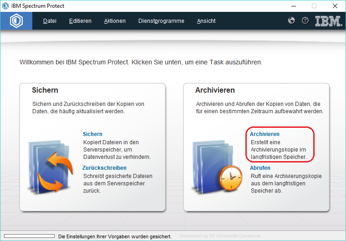
Task: Select the Zurückschreiben restore link
Action: coord(104,168)
